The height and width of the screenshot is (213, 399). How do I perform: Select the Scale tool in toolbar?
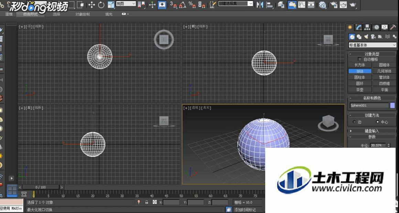coord(111,4)
